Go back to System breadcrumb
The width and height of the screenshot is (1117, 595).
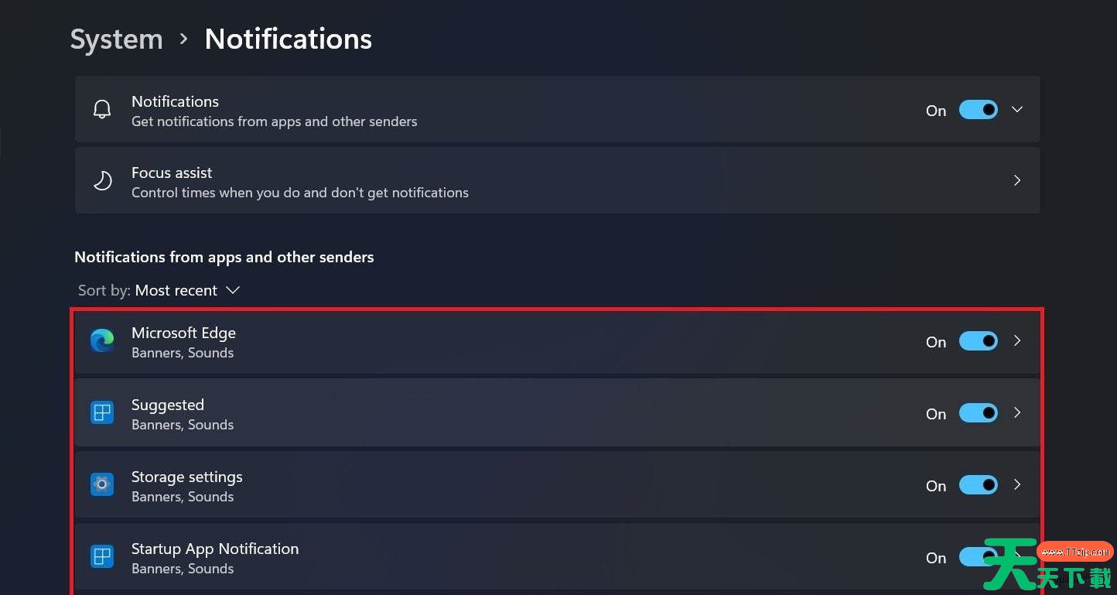[117, 39]
